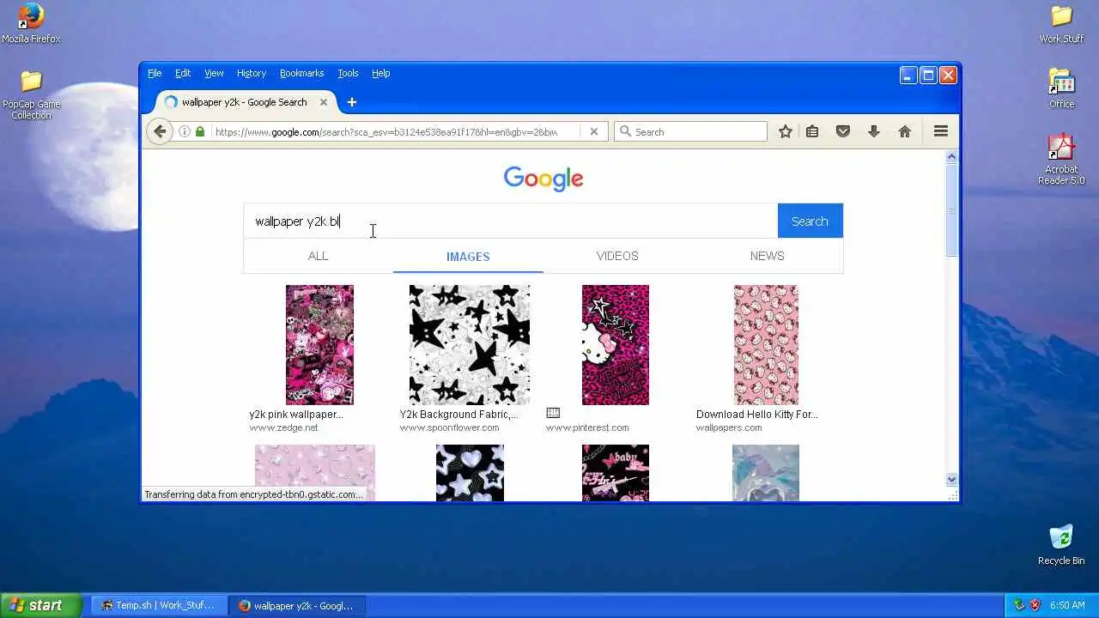Click the wallpapers.com source link

[729, 427]
